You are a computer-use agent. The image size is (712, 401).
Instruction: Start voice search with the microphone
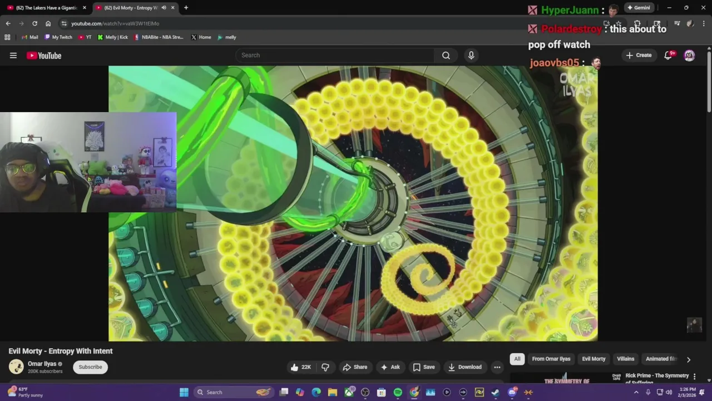pos(471,55)
